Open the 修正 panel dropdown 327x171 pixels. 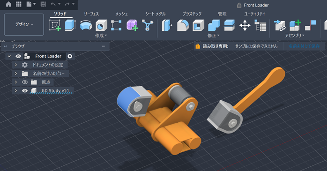(x=213, y=36)
